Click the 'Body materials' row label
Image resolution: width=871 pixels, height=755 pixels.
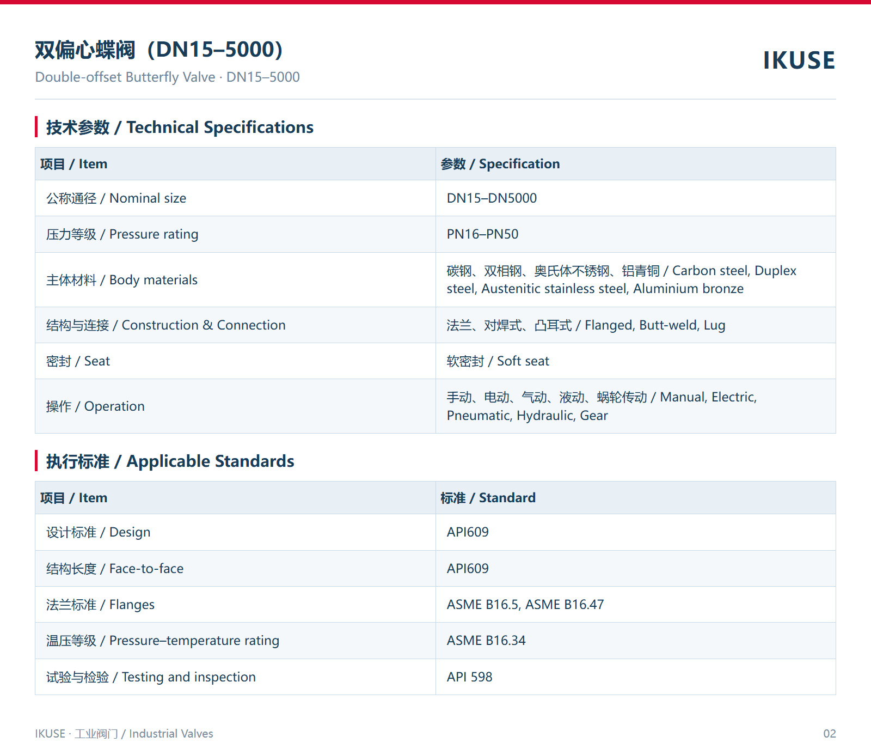point(121,280)
